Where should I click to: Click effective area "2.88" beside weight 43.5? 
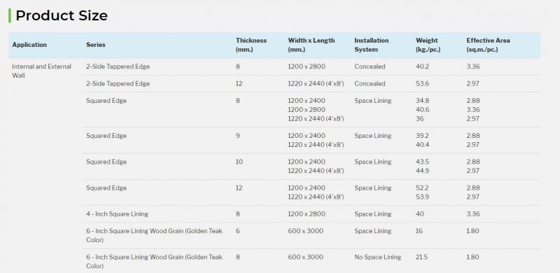pyautogui.click(x=473, y=162)
